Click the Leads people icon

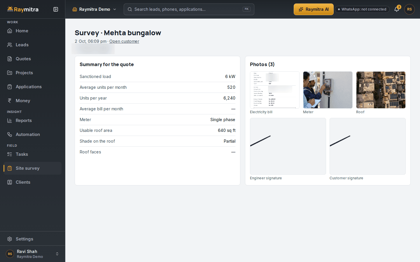coord(10,45)
